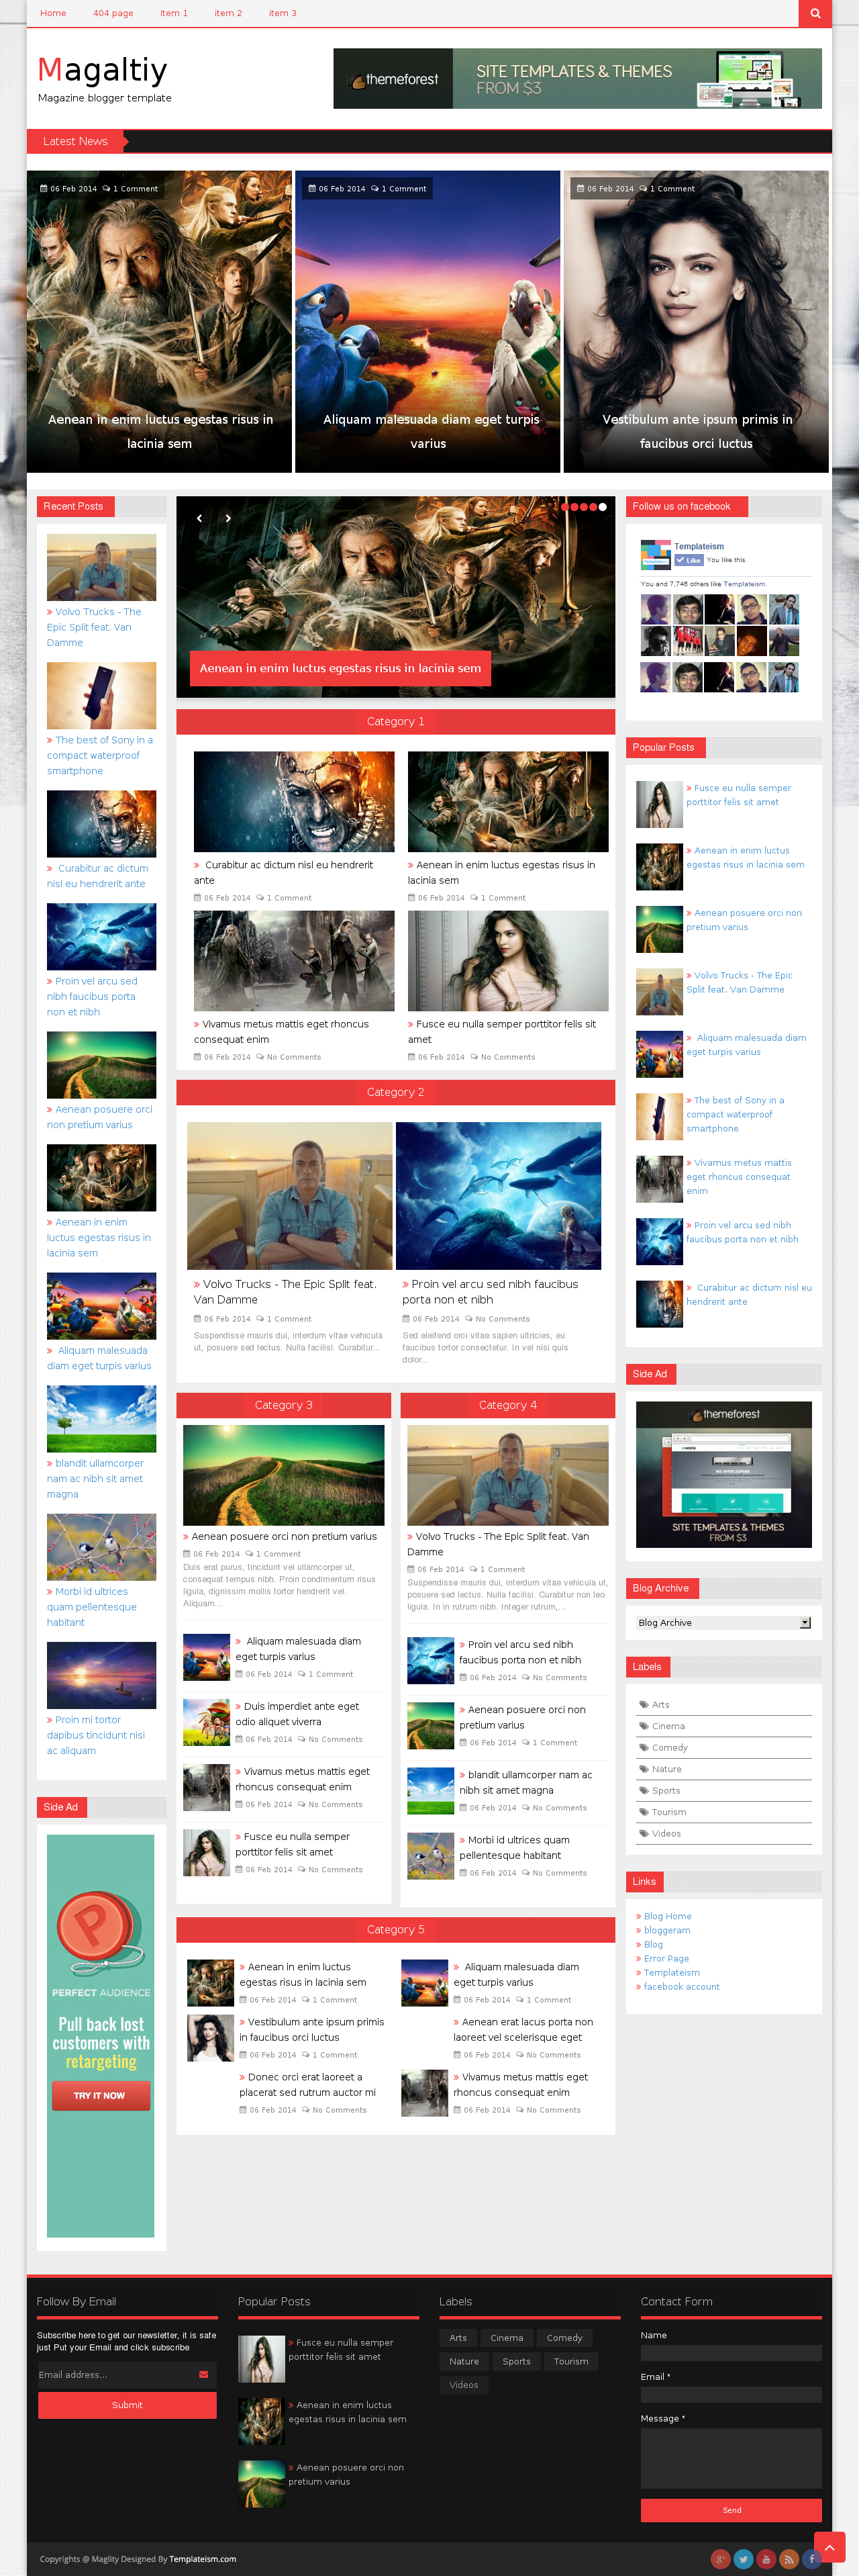Open the Twitter footer icon
Image resolution: width=859 pixels, height=2576 pixels.
(743, 2559)
